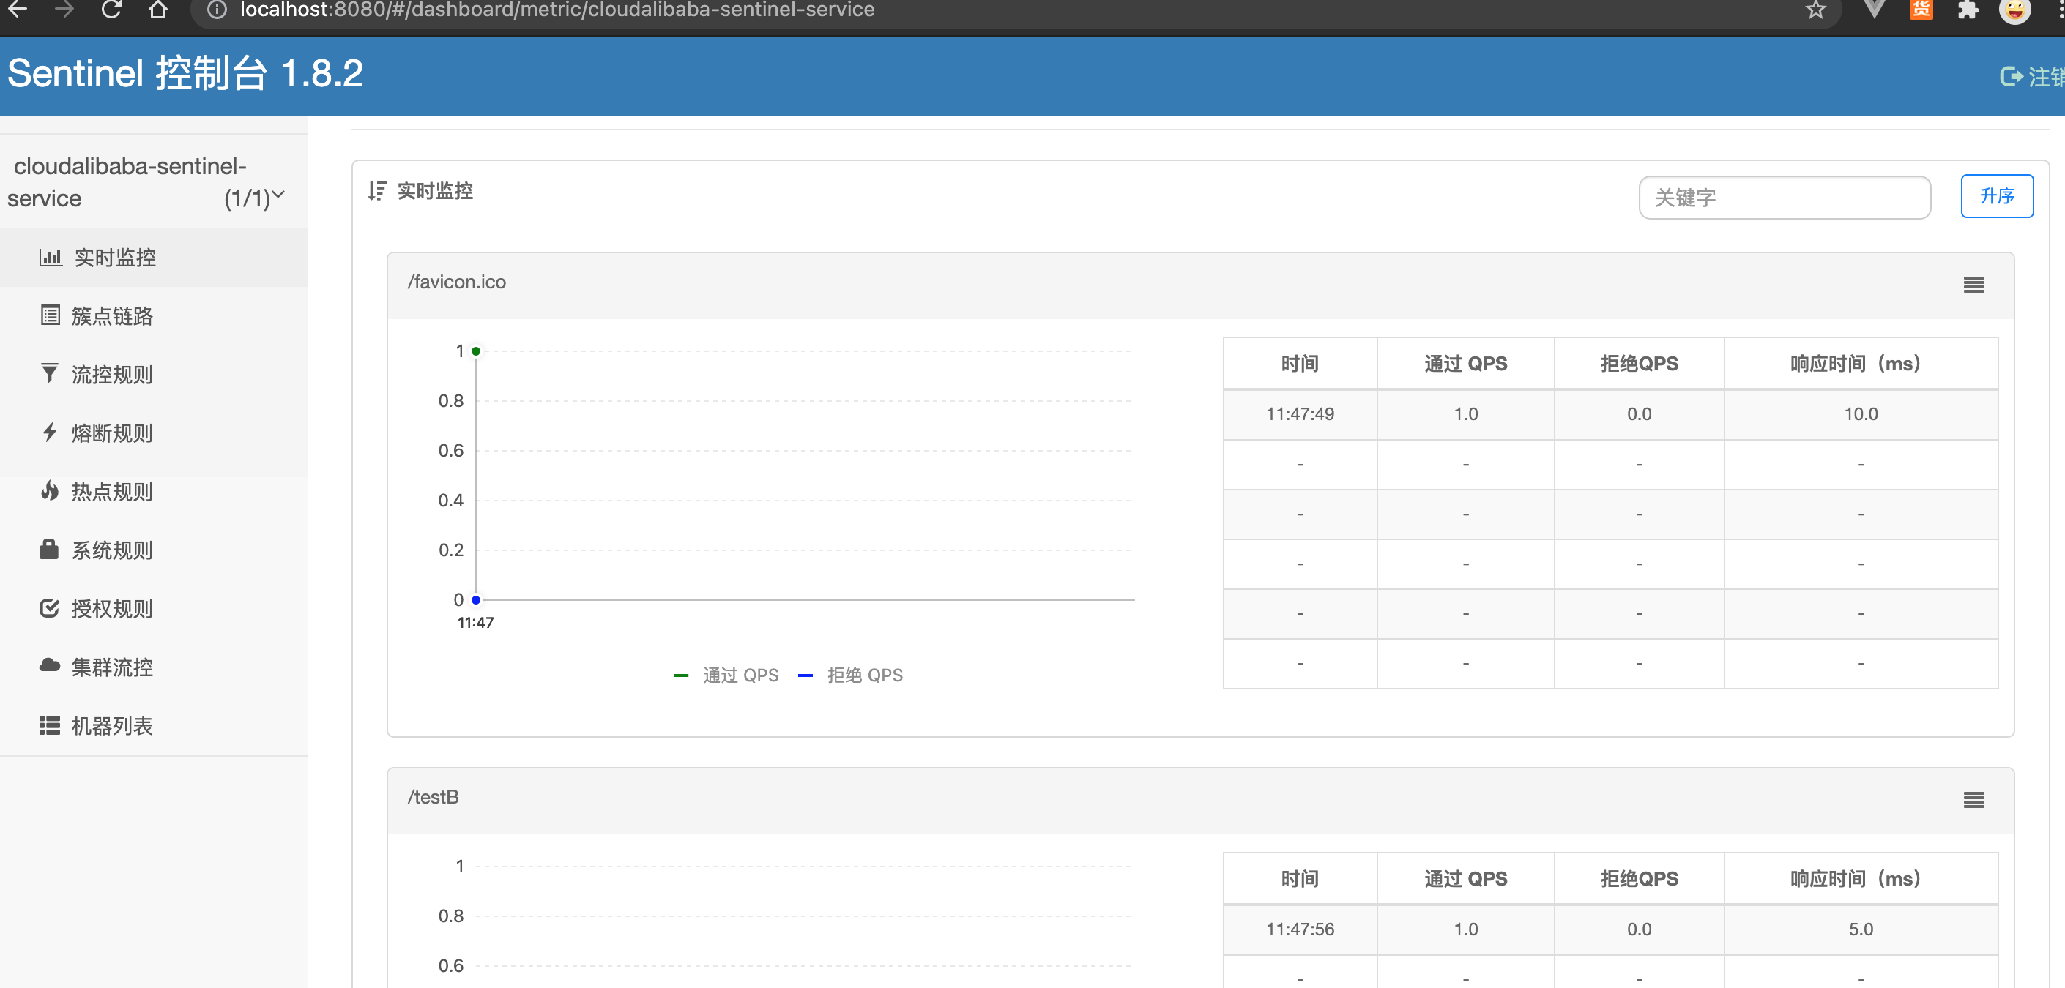Open the orange browser extension icon

click(x=1921, y=10)
